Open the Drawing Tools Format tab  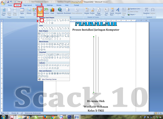(x=76, y=5)
